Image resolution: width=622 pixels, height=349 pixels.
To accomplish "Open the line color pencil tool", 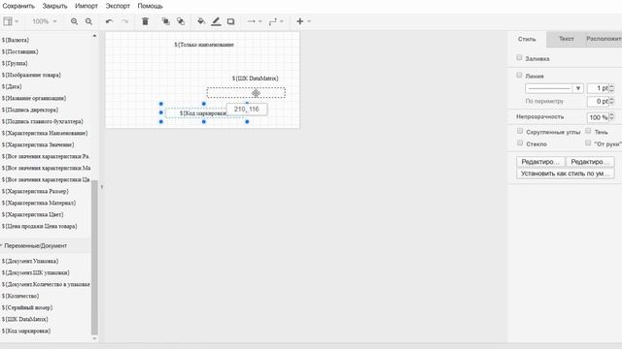I will (216, 21).
